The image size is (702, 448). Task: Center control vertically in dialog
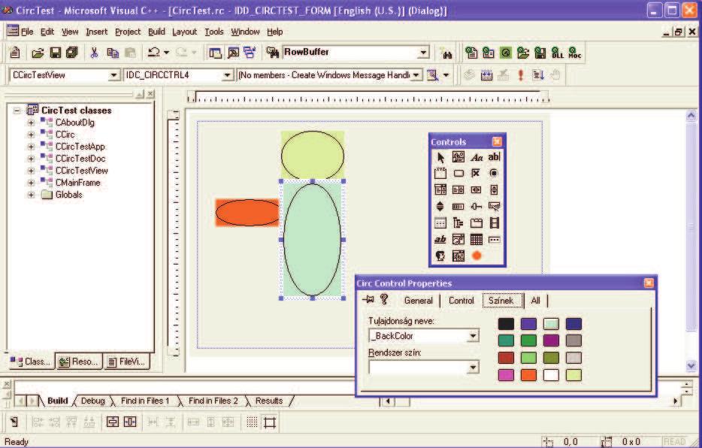coord(113,422)
